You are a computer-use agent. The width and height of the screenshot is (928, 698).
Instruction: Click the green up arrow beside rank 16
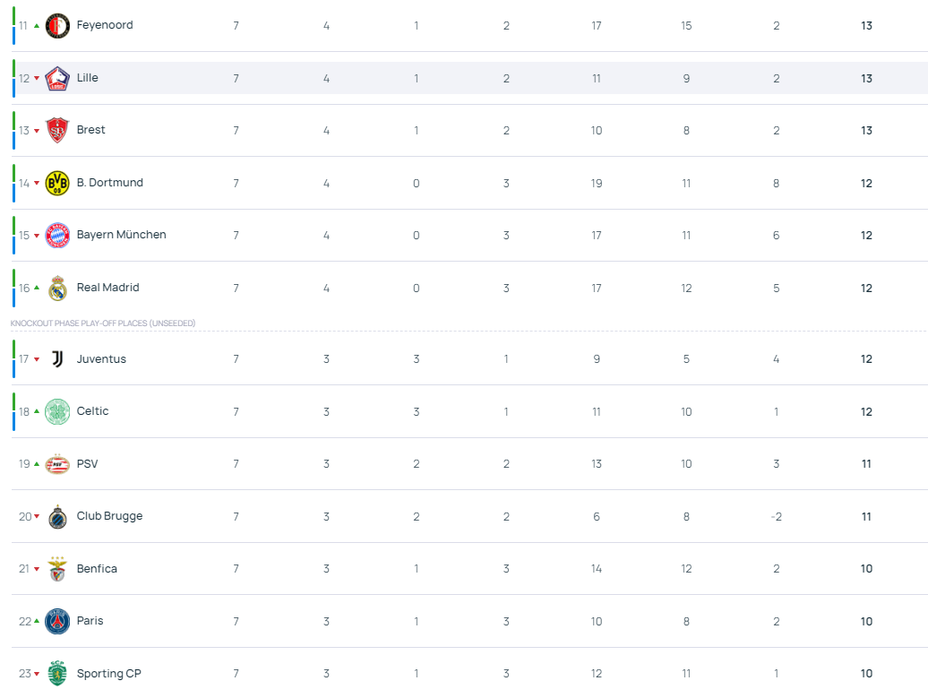point(37,288)
